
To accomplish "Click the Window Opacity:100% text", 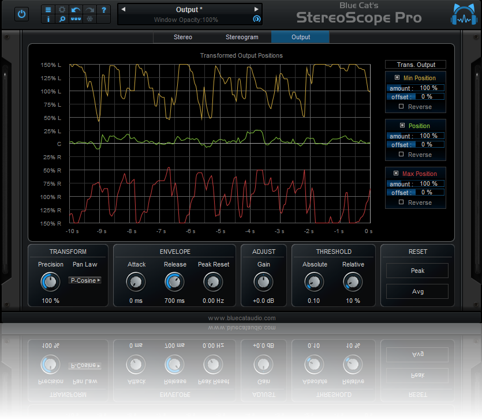I will (x=186, y=20).
